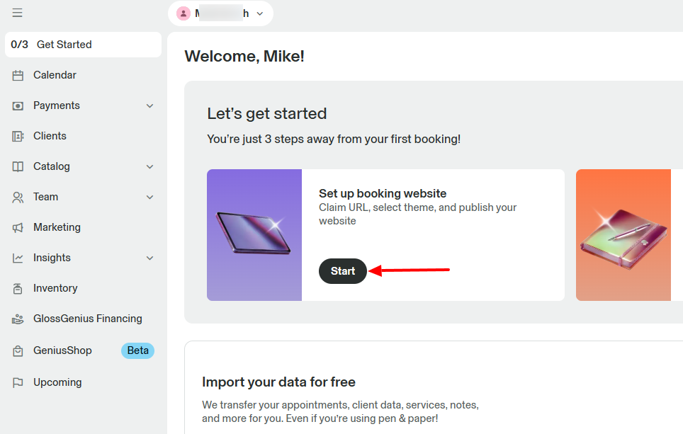
Task: Expand the Catalog submenu chevron
Action: (149, 166)
